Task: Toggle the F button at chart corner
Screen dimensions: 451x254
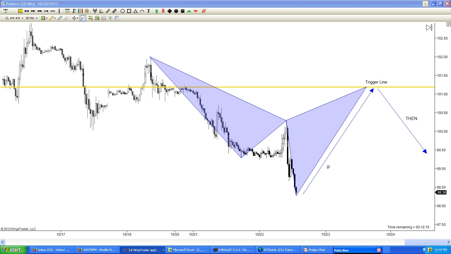Action: [448, 24]
